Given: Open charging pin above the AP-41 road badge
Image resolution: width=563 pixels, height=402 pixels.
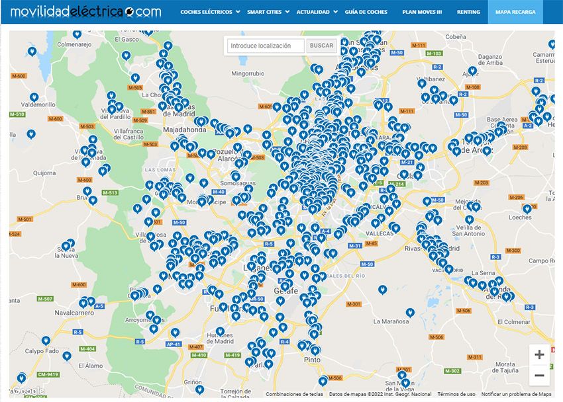Looking at the screenshot, I should coord(175,333).
